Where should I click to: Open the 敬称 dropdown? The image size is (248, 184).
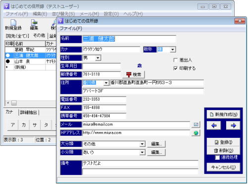173,50
